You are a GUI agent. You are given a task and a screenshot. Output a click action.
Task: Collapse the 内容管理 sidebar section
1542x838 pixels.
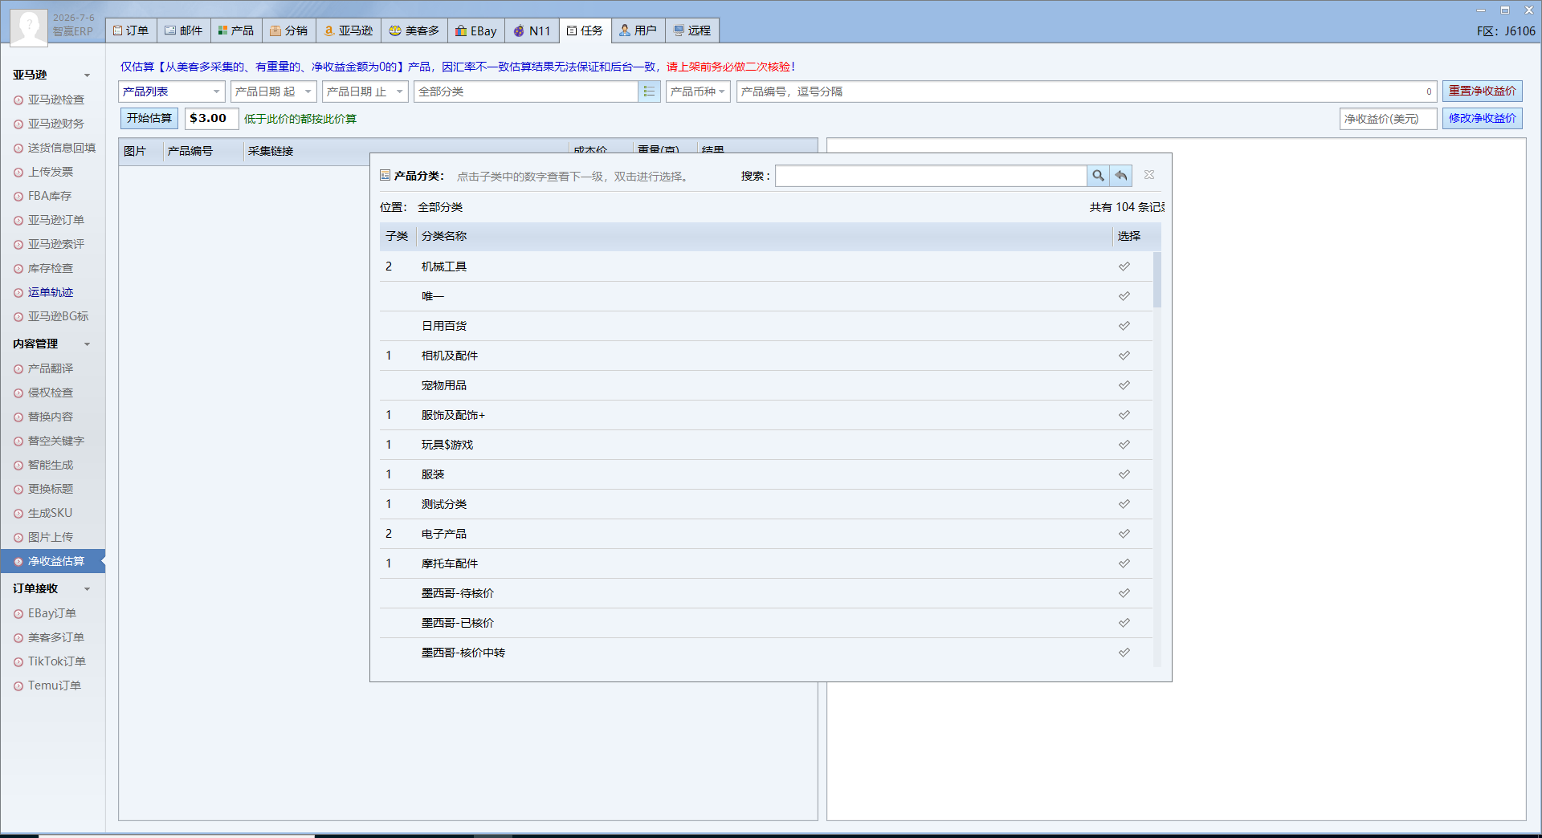tap(87, 344)
